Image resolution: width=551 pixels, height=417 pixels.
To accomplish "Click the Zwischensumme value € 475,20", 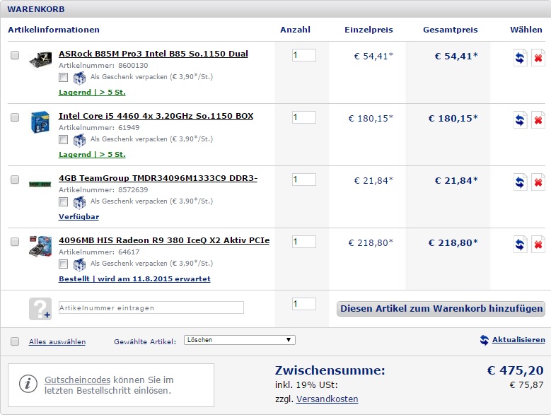I will point(515,370).
